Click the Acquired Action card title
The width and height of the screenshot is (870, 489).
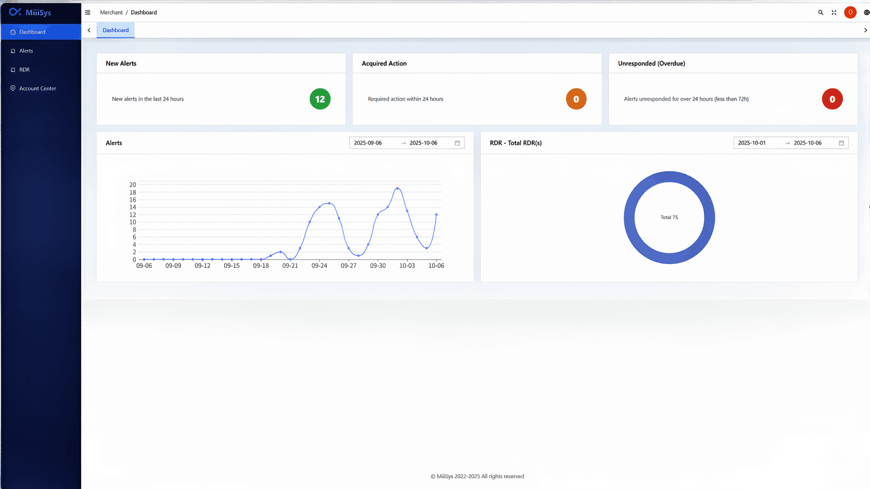(384, 64)
